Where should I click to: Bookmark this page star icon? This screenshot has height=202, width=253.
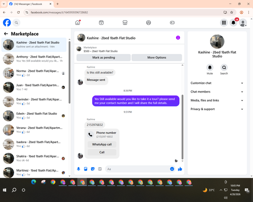click(x=232, y=12)
